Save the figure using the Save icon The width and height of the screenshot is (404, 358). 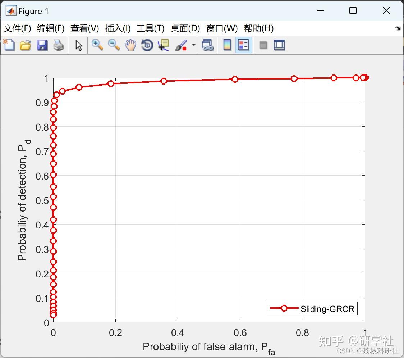coord(42,45)
